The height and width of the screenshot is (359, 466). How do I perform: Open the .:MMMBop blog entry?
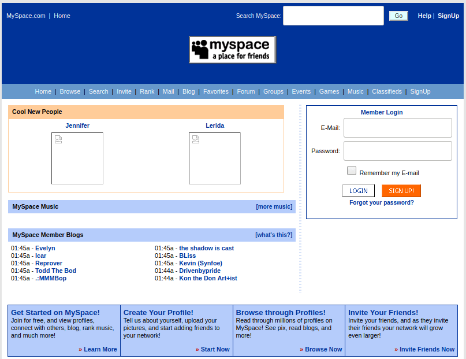[x=51, y=278]
